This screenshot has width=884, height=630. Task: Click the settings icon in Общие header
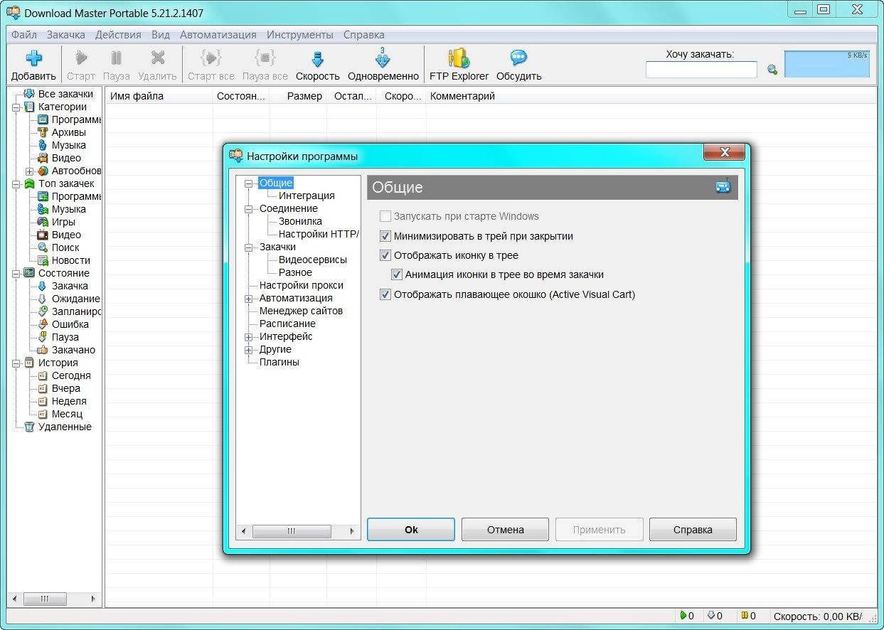click(x=723, y=187)
